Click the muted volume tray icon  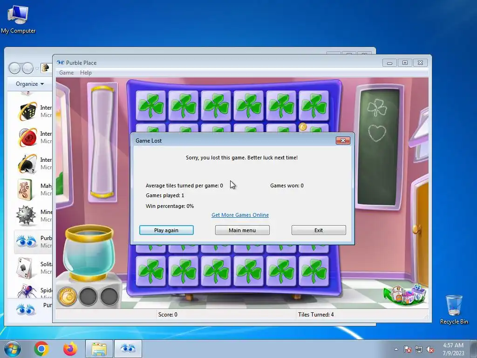point(430,349)
